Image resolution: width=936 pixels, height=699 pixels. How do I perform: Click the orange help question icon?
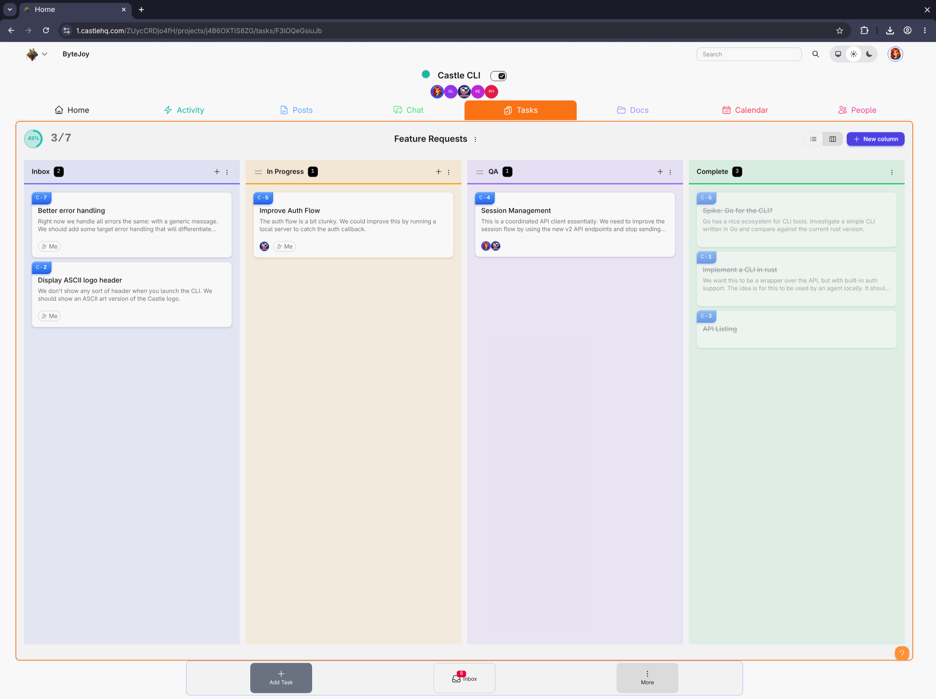click(x=902, y=653)
